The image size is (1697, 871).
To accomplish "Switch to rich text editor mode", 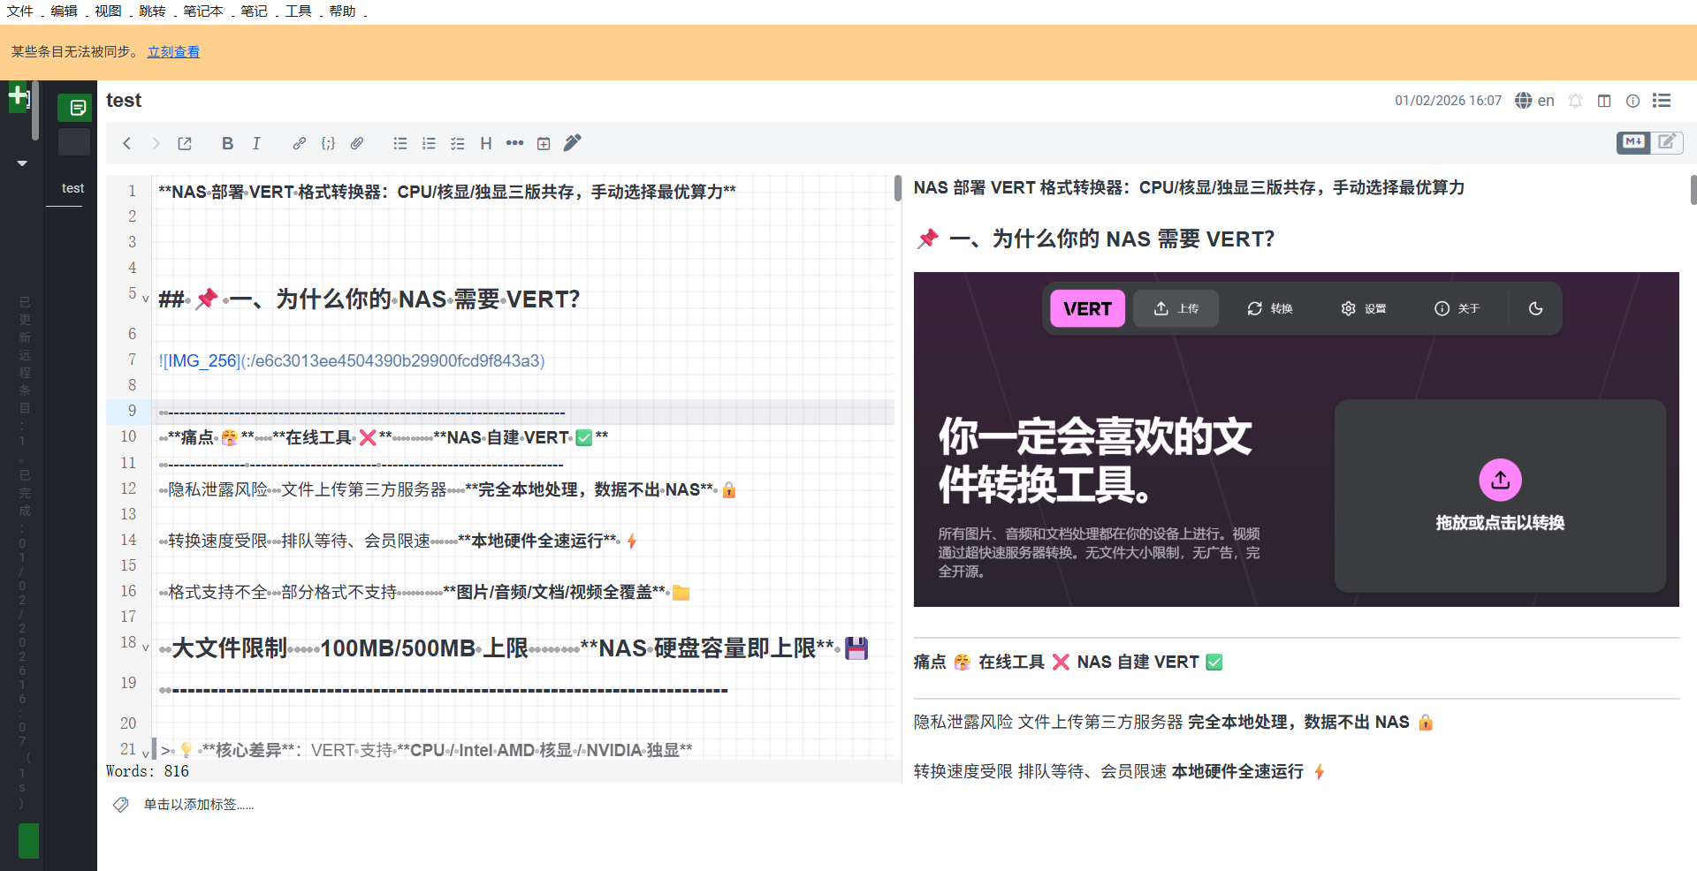I will coord(1667,142).
